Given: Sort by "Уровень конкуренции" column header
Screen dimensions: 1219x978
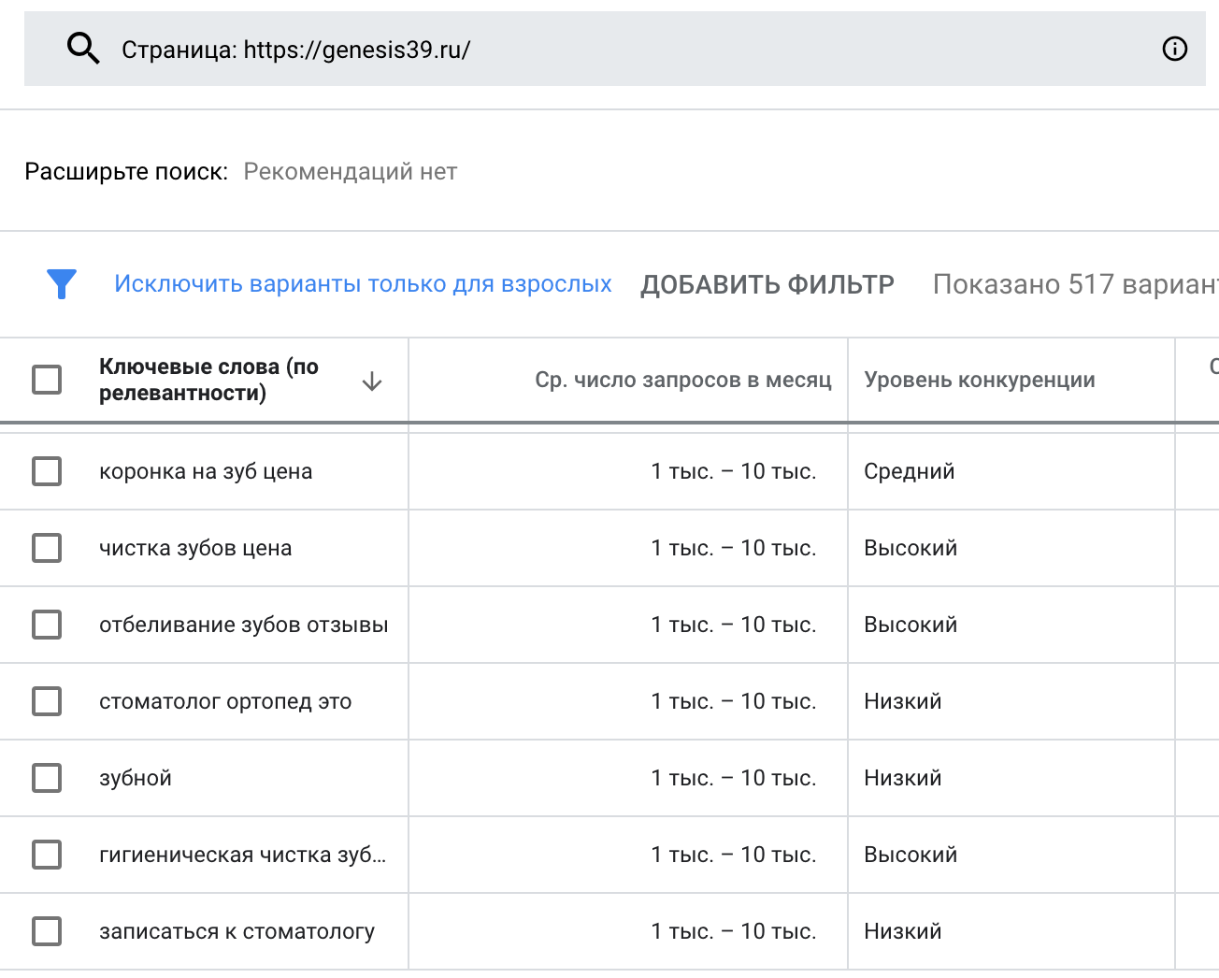Looking at the screenshot, I should click(979, 380).
